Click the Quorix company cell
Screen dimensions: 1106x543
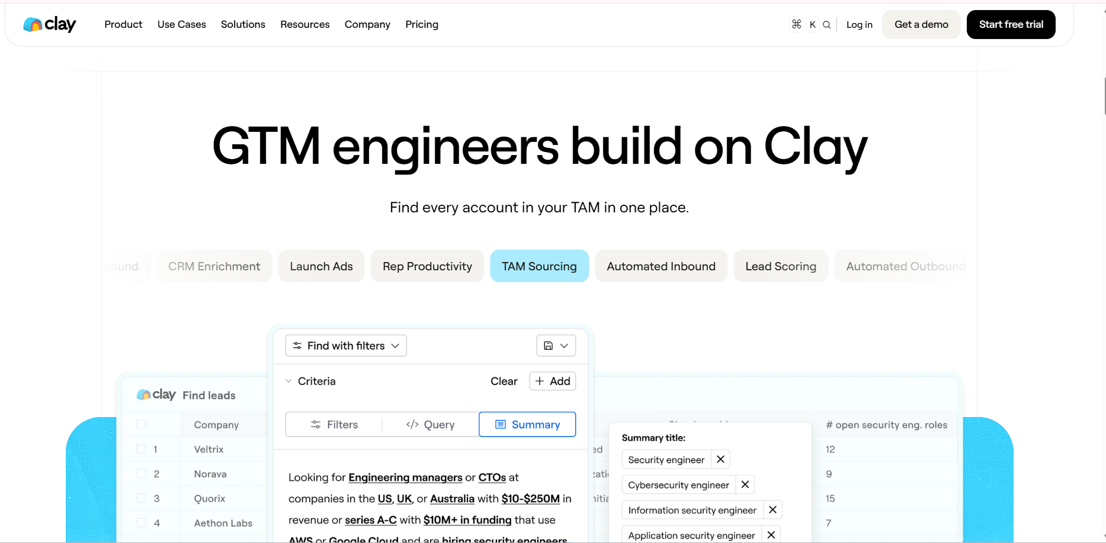[x=210, y=499]
